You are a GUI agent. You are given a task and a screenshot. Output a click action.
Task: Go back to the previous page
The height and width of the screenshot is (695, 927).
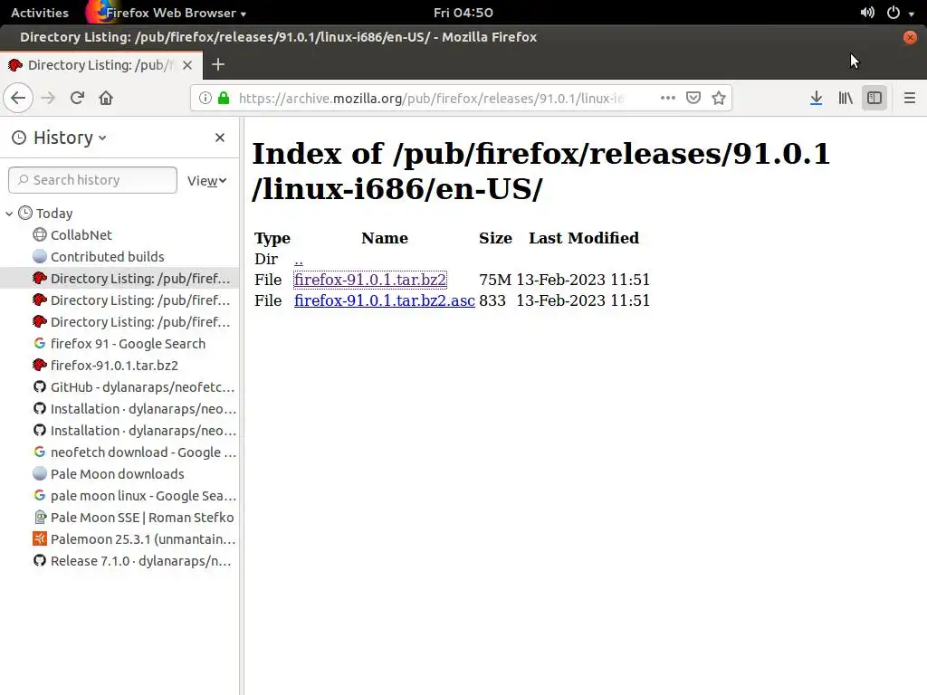(18, 98)
